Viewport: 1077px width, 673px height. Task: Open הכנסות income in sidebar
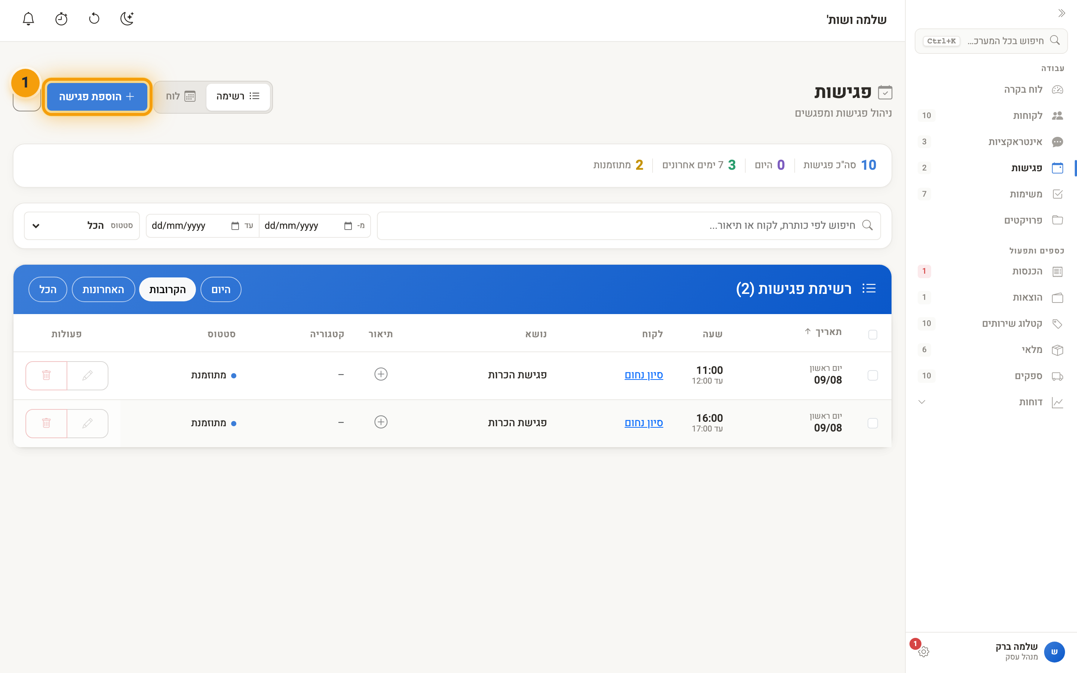(991, 271)
